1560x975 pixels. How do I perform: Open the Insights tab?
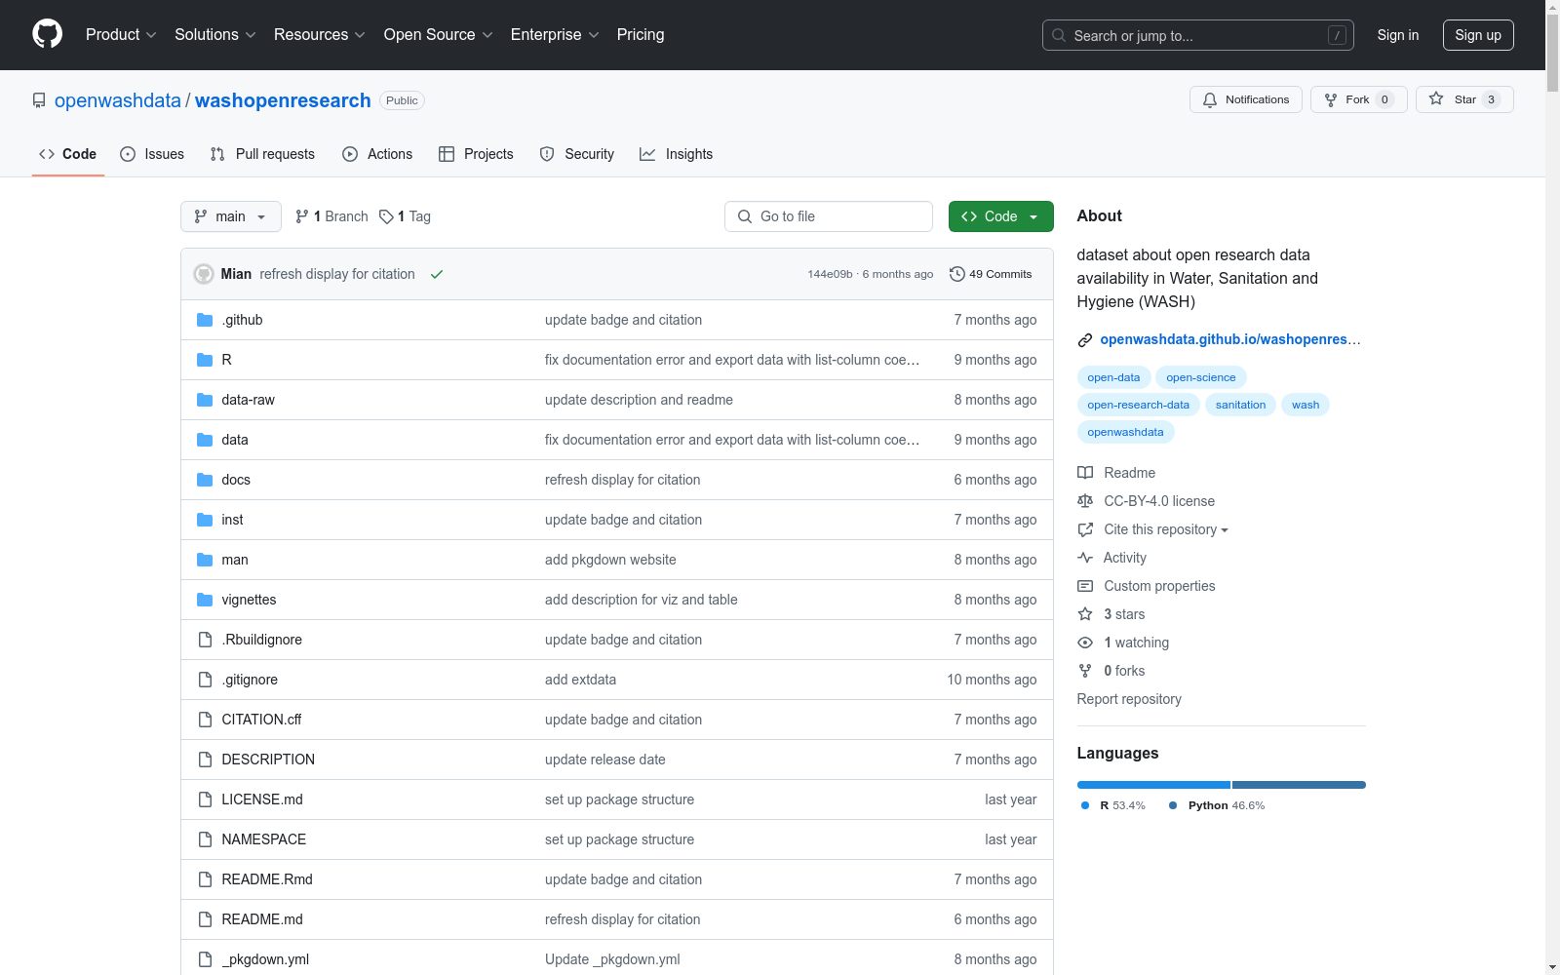pyautogui.click(x=676, y=154)
